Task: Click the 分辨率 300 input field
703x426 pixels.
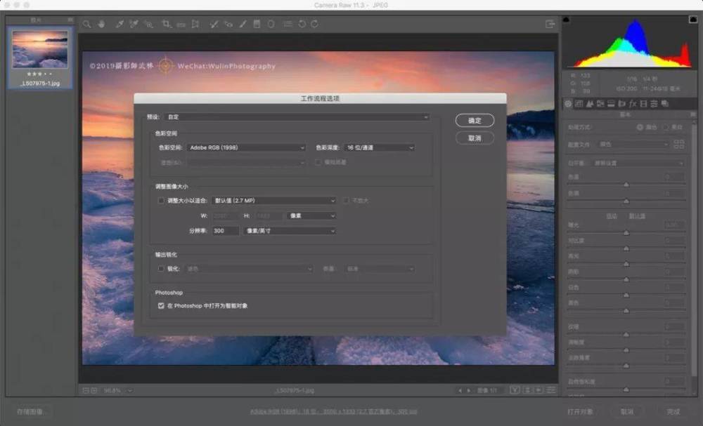Action: pyautogui.click(x=226, y=231)
